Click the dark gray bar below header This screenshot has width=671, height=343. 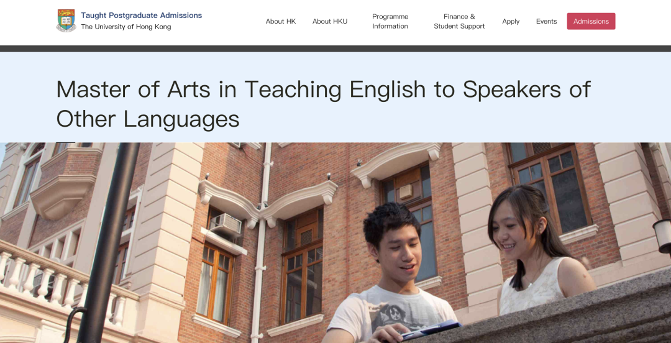335,48
